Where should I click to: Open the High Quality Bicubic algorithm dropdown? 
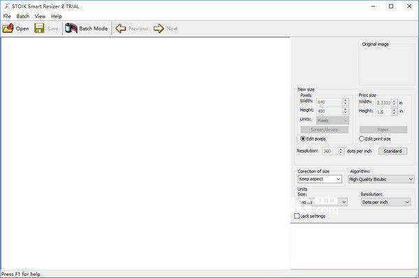(381, 179)
